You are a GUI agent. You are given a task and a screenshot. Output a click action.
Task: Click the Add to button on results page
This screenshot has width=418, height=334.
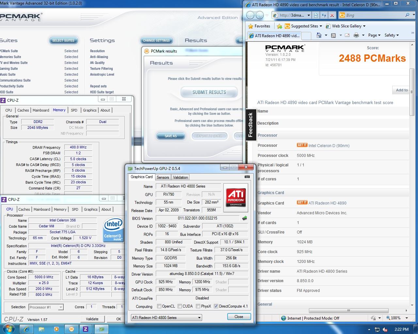401,90
